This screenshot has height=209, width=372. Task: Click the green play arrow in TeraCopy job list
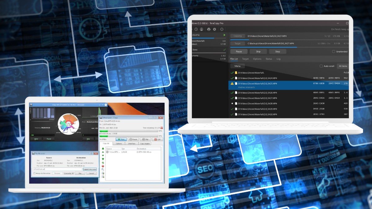(x=224, y=35)
